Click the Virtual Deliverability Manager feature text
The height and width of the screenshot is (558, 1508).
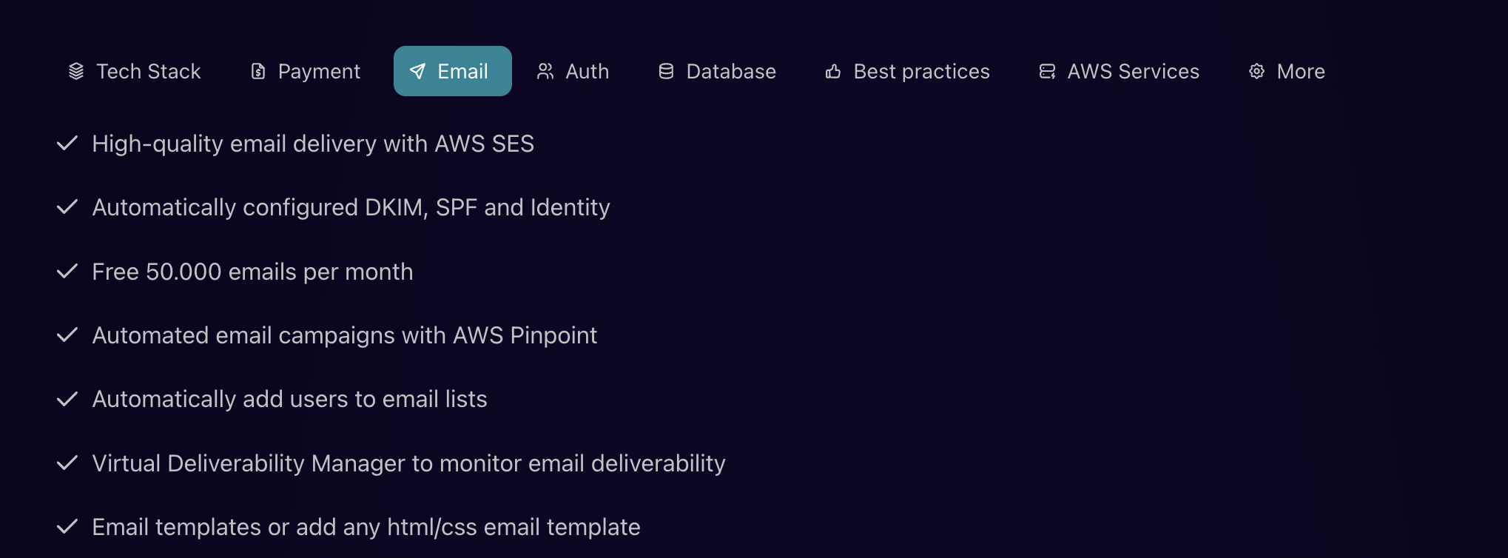[x=408, y=463]
